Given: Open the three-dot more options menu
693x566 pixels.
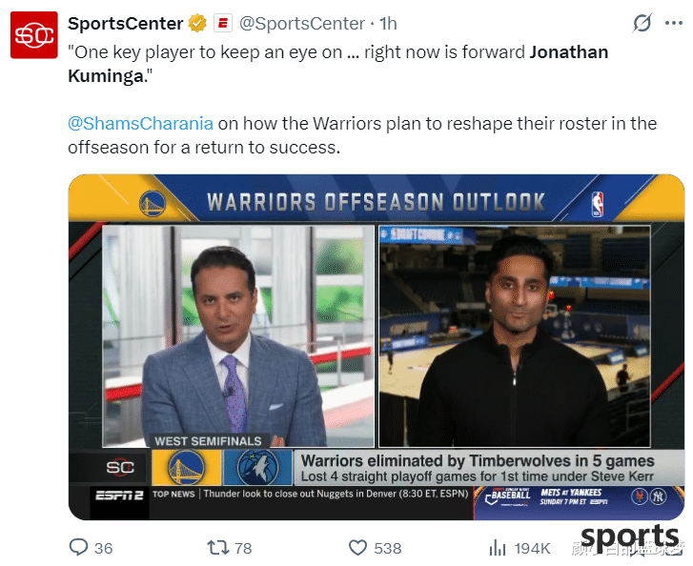Looking at the screenshot, I should (x=674, y=23).
